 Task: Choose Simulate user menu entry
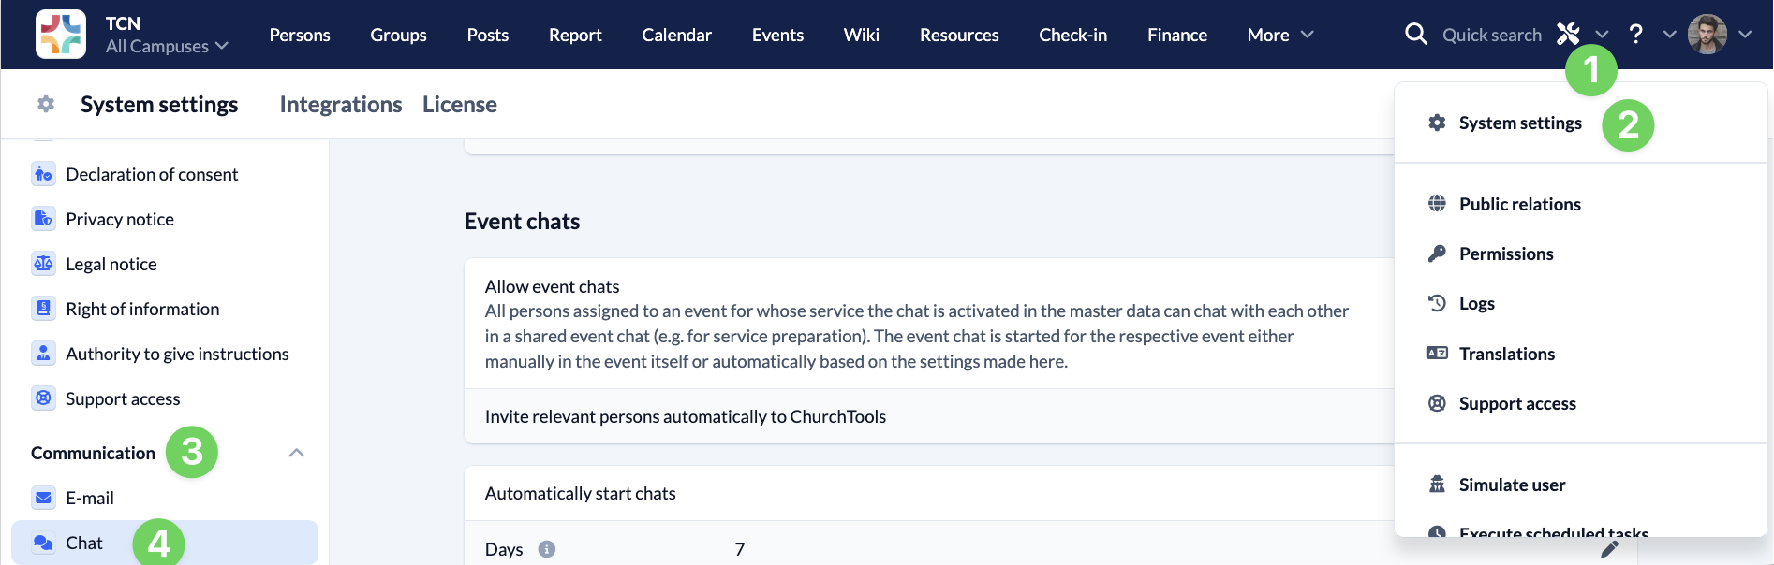pos(1511,485)
